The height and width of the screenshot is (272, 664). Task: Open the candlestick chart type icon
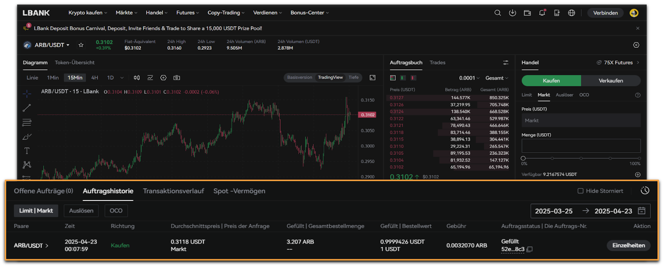click(137, 78)
